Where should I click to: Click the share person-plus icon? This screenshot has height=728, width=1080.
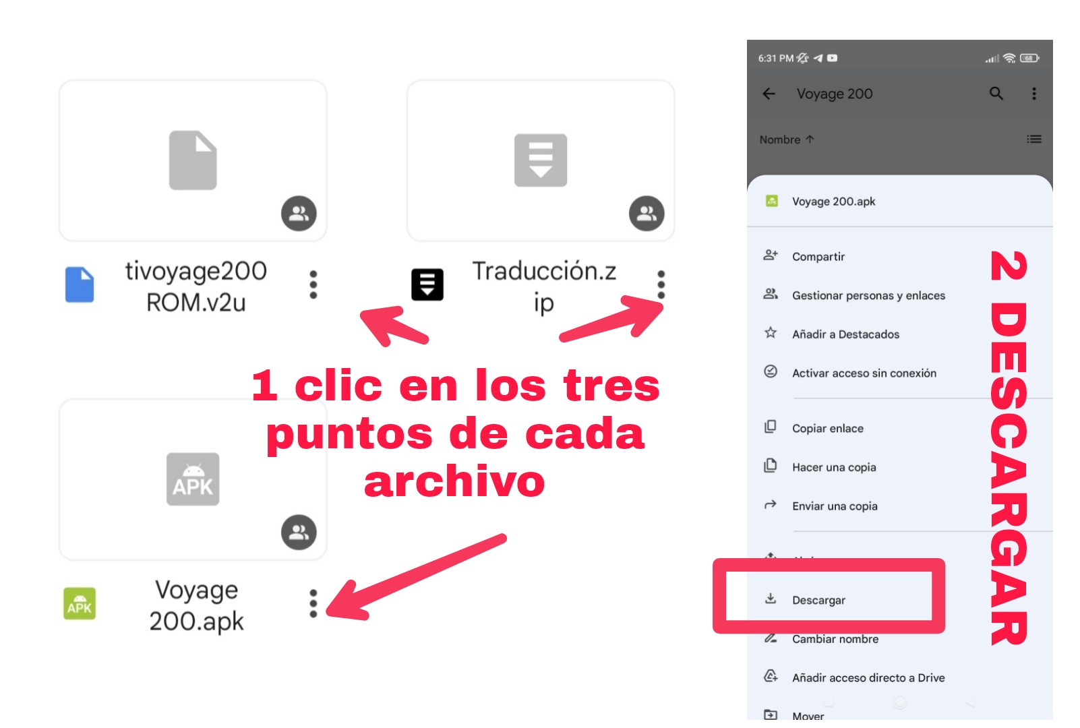point(771,255)
